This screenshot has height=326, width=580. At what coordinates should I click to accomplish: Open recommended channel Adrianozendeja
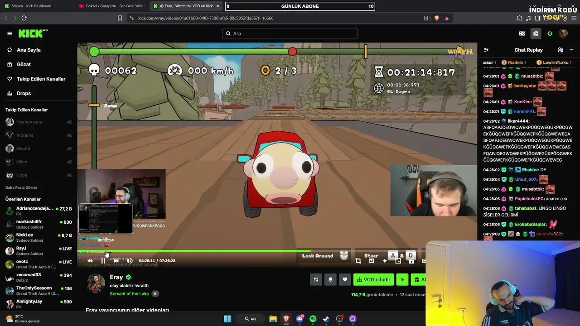click(x=39, y=211)
